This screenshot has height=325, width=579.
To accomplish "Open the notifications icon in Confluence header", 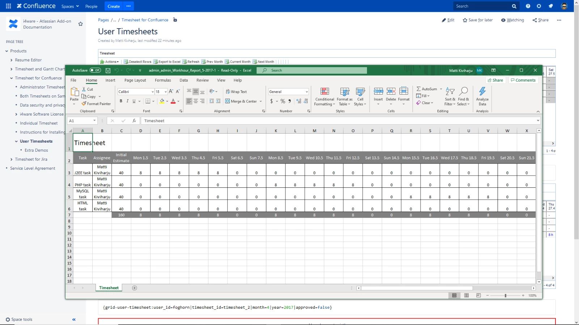I will coord(551,6).
